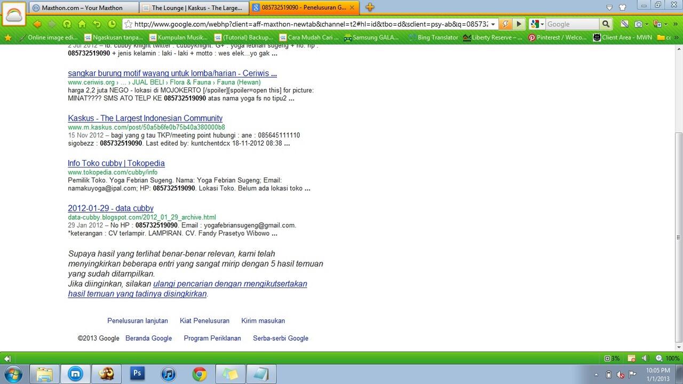
Task: Click the Action Center flag tray icon
Action: 633,374
